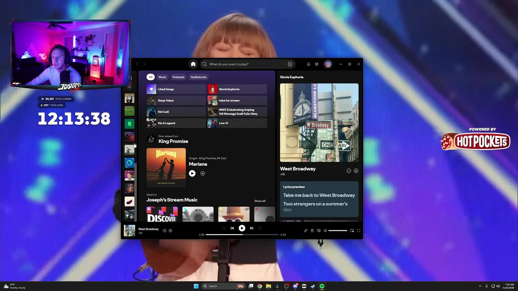
Task: Add Mariana to library with plus icon
Action: pyautogui.click(x=203, y=173)
